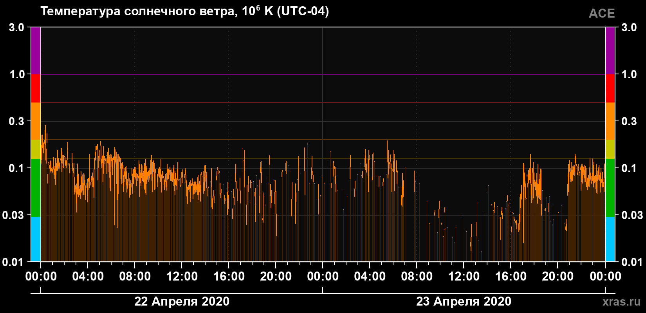Select the "08:00" time label for 23 April
Screen dimensions: 646x313
417,277
